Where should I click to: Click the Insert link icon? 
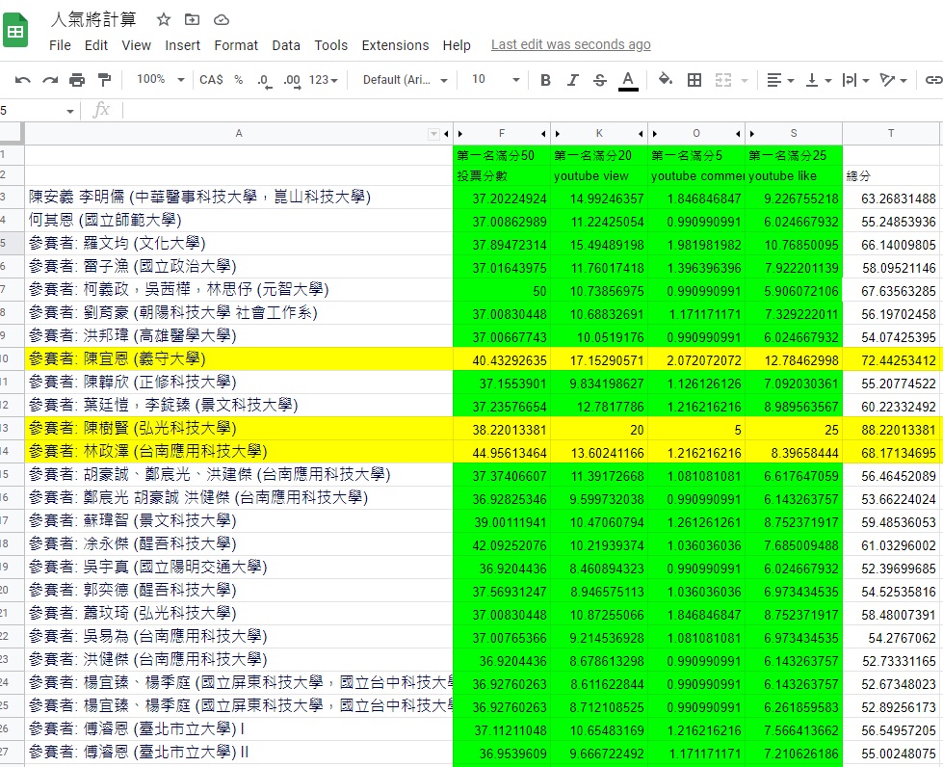(932, 80)
